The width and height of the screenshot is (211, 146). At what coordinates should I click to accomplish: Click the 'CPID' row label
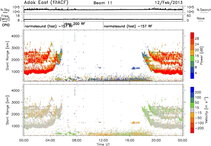coord(6,25)
